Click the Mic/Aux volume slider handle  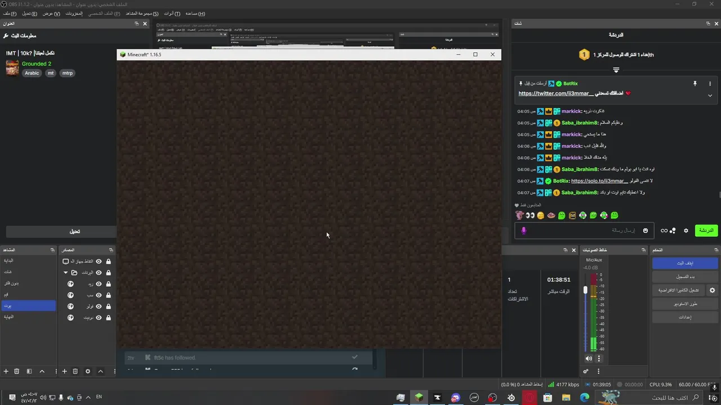(x=585, y=290)
